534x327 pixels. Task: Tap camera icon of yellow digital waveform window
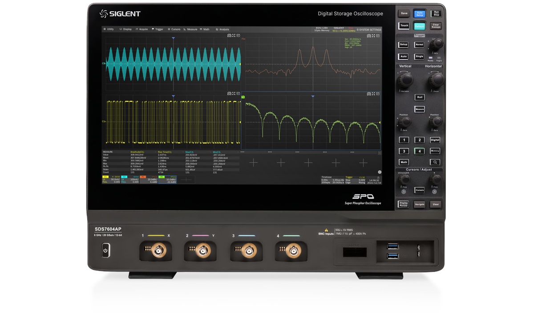click(229, 93)
